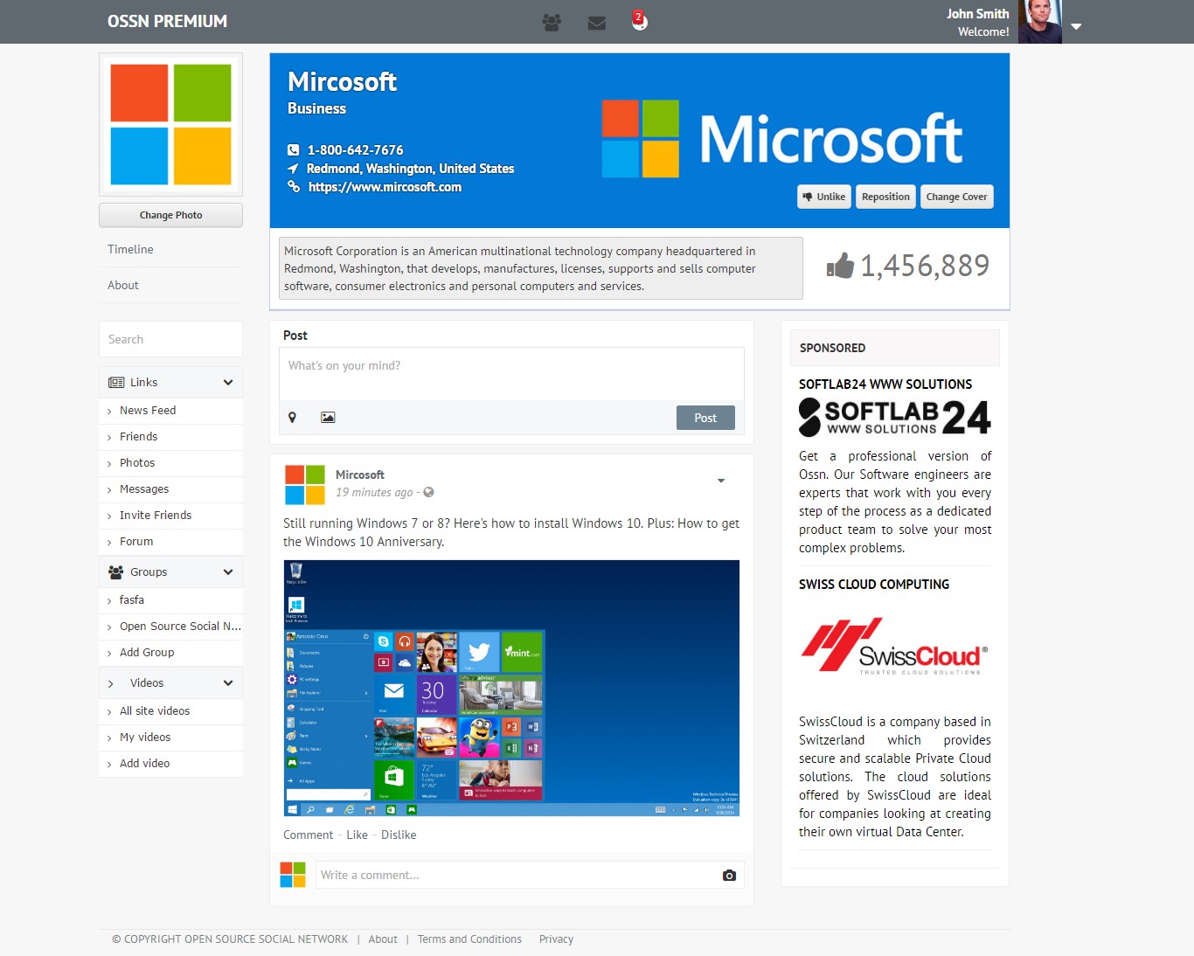The height and width of the screenshot is (956, 1194).
Task: Open the Forum link
Action: click(136, 541)
